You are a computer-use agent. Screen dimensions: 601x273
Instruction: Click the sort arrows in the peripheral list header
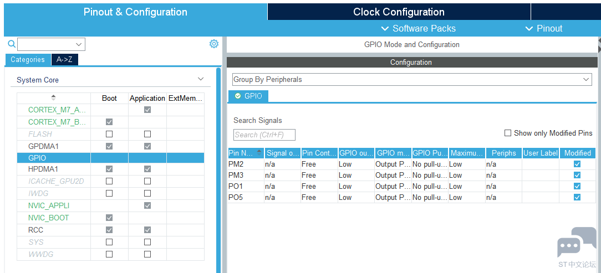(53, 97)
